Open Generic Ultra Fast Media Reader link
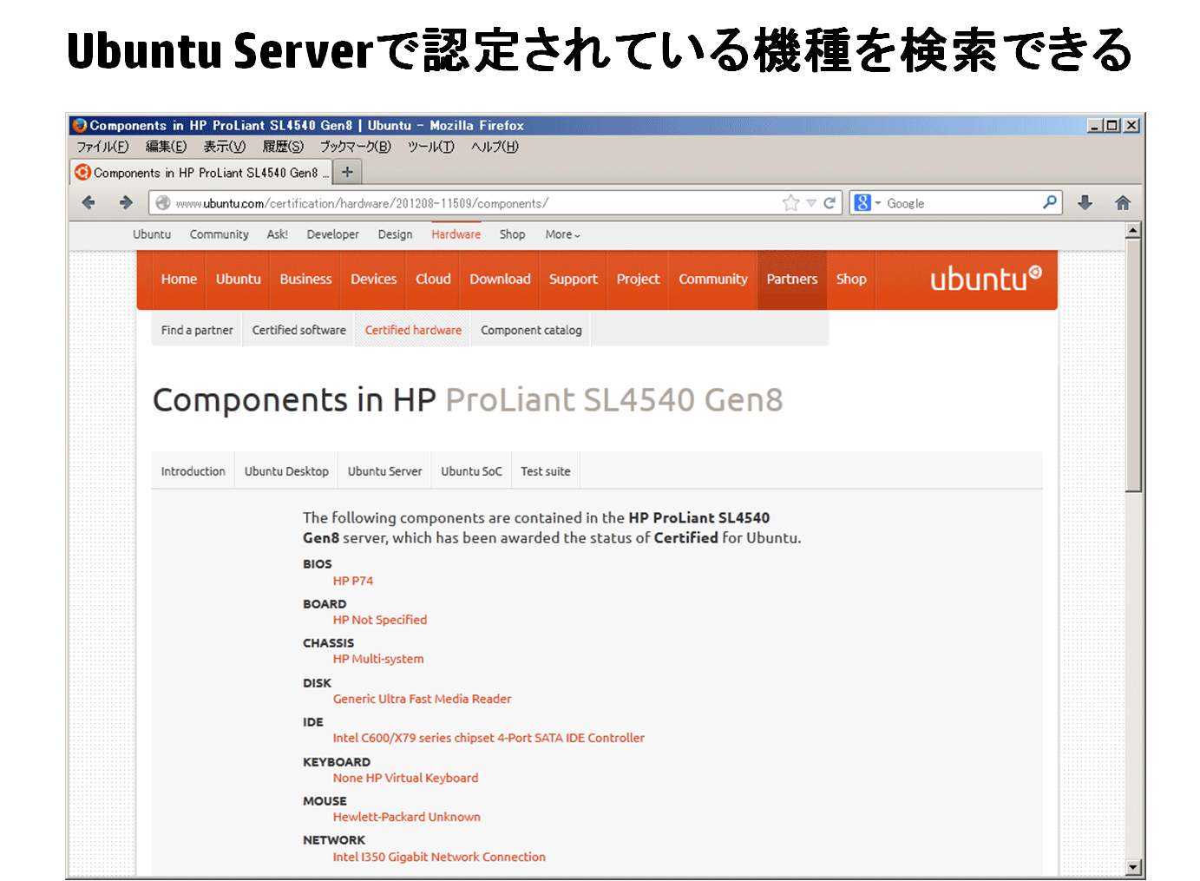Viewport: 1200px width, 881px height. tap(422, 699)
